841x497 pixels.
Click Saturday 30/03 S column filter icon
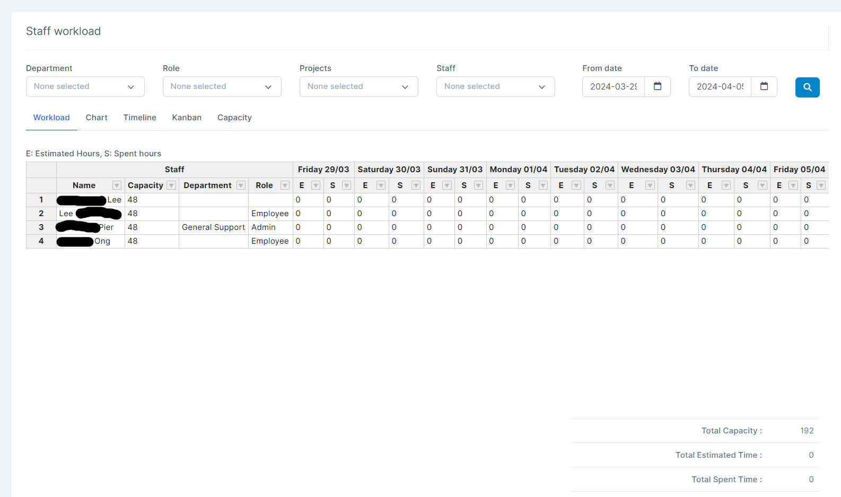click(x=416, y=185)
